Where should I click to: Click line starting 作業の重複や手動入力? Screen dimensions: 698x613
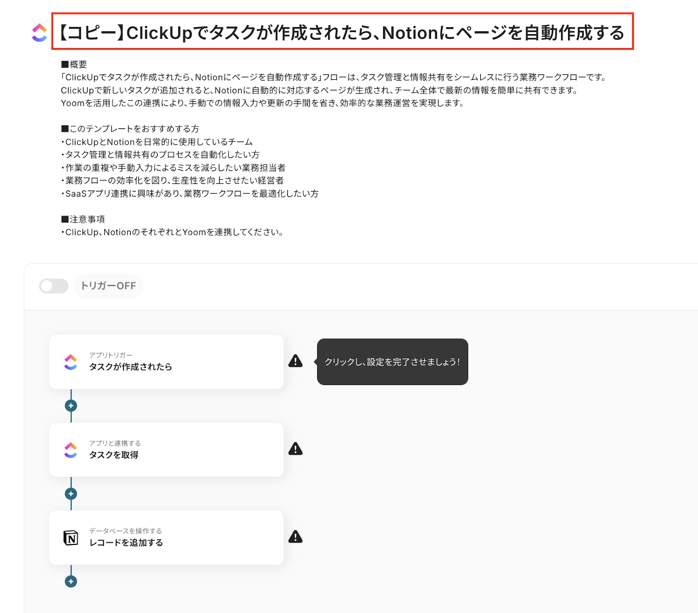click(x=173, y=167)
